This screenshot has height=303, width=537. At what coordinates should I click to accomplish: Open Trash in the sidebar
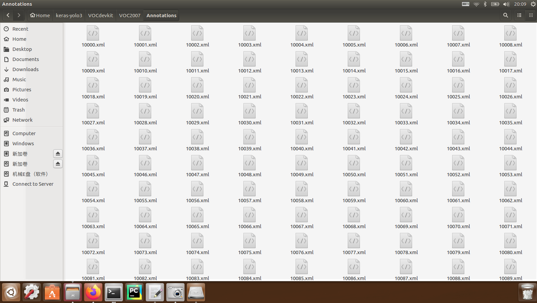(32, 110)
